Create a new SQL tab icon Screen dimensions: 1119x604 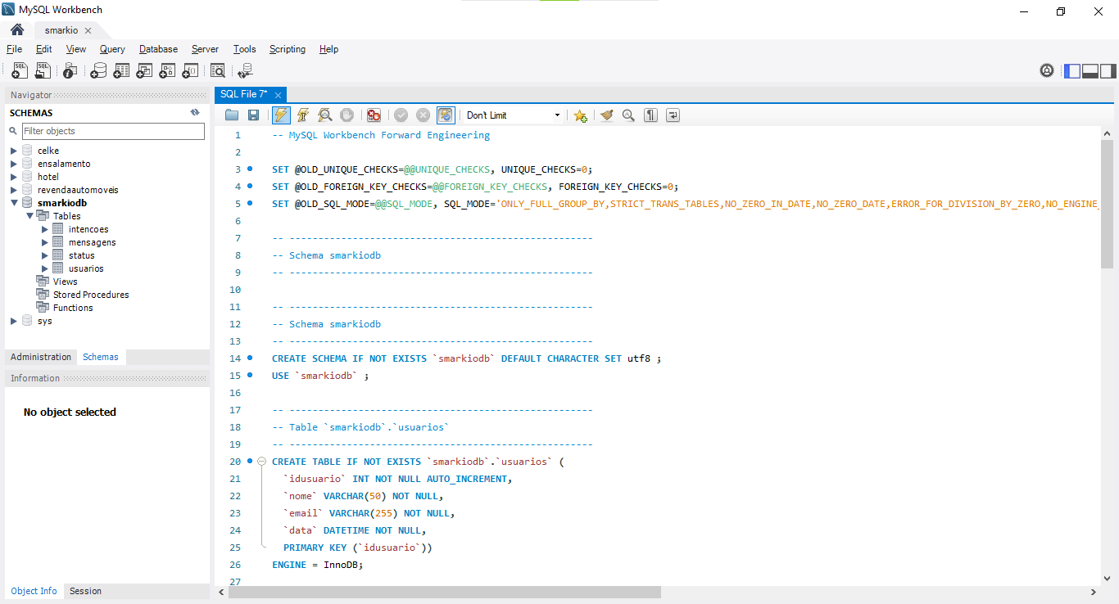click(20, 70)
